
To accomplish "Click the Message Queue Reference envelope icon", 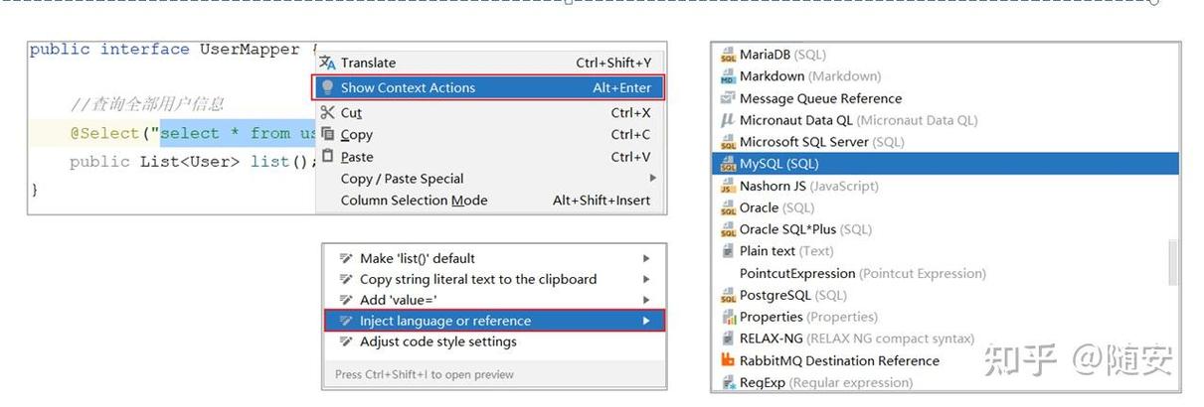I will click(x=728, y=98).
